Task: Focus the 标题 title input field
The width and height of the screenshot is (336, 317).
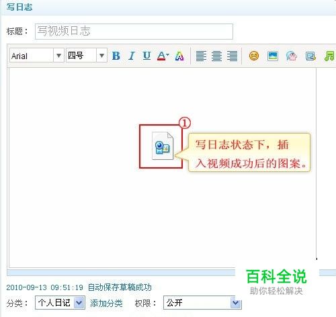Action: pyautogui.click(x=134, y=32)
